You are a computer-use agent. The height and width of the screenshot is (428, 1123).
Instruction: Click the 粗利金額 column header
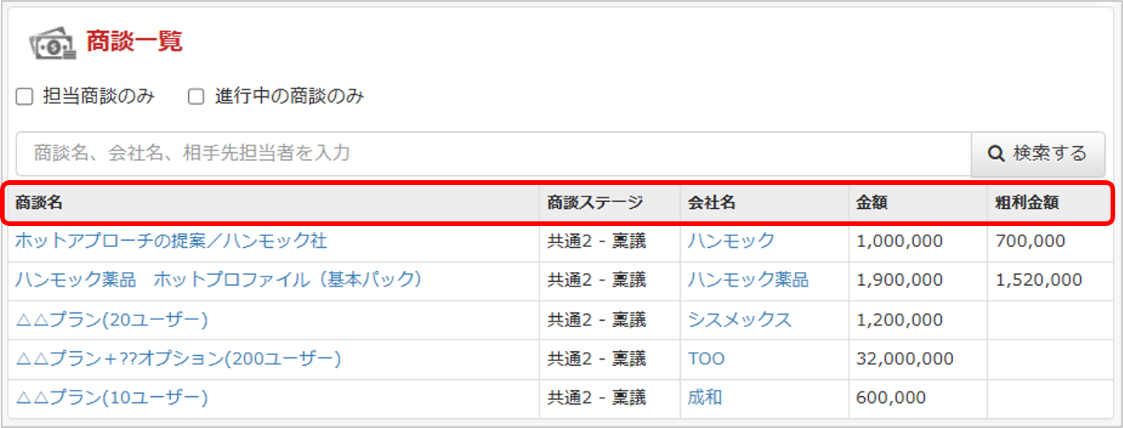(x=1027, y=204)
